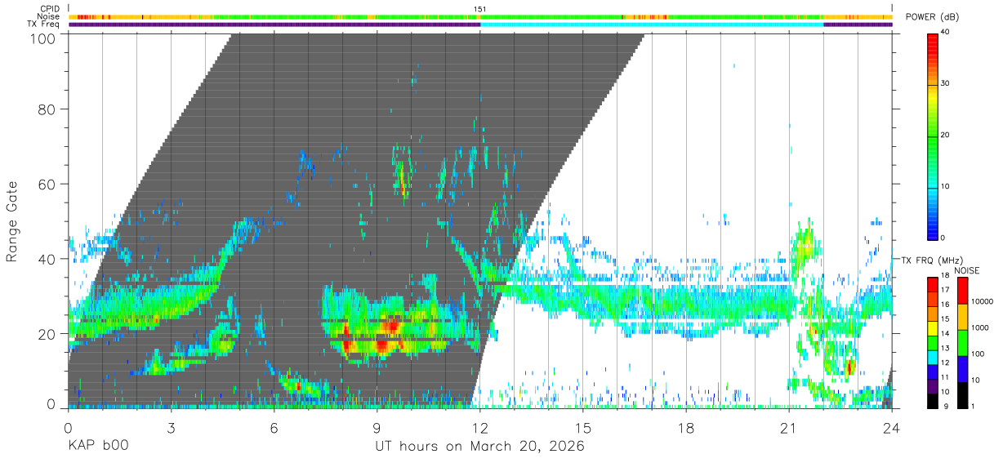This screenshot has width=1003, height=463.
Task: Click the TX FRQ (MHz) legend title
Action: click(934, 260)
